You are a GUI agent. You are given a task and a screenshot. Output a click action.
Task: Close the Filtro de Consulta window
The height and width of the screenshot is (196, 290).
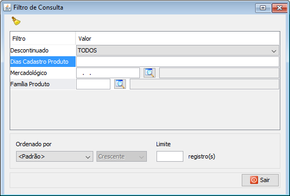pos(279,7)
